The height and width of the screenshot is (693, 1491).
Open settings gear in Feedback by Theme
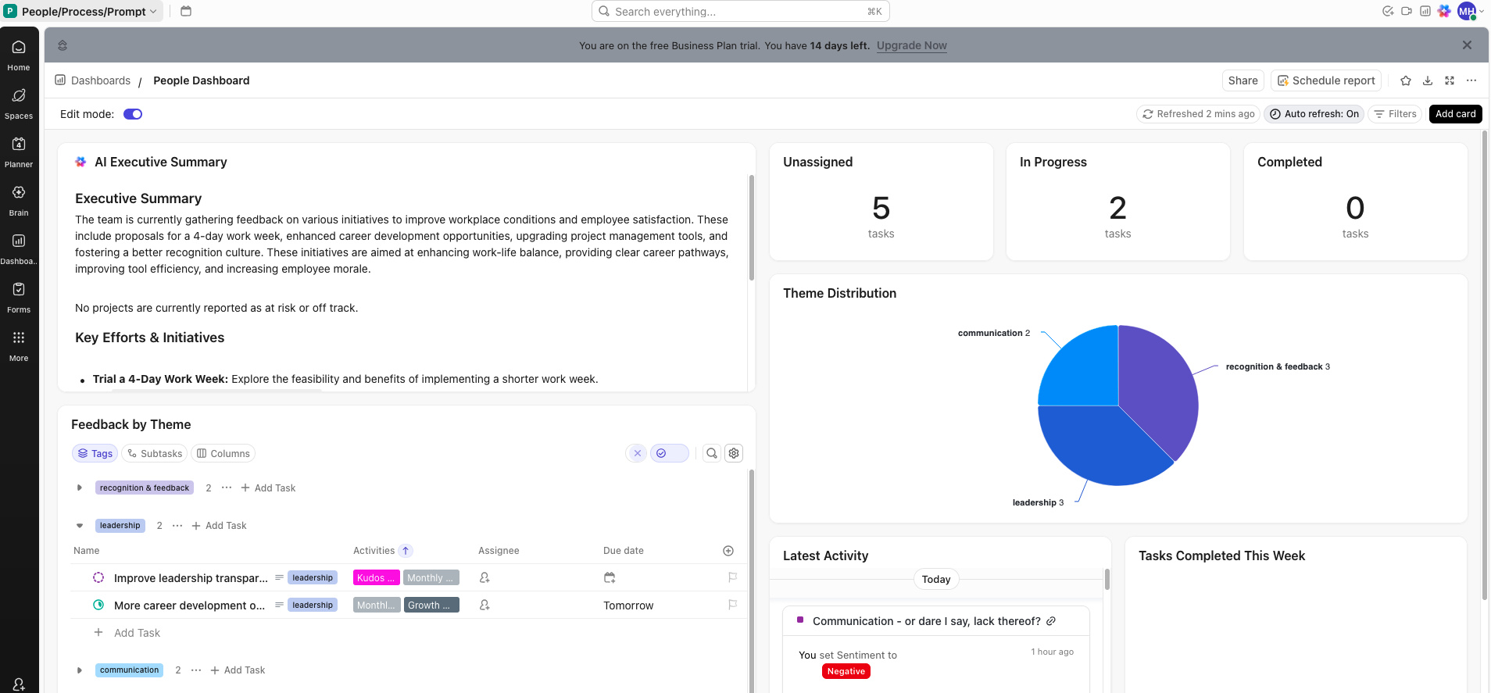pos(734,453)
